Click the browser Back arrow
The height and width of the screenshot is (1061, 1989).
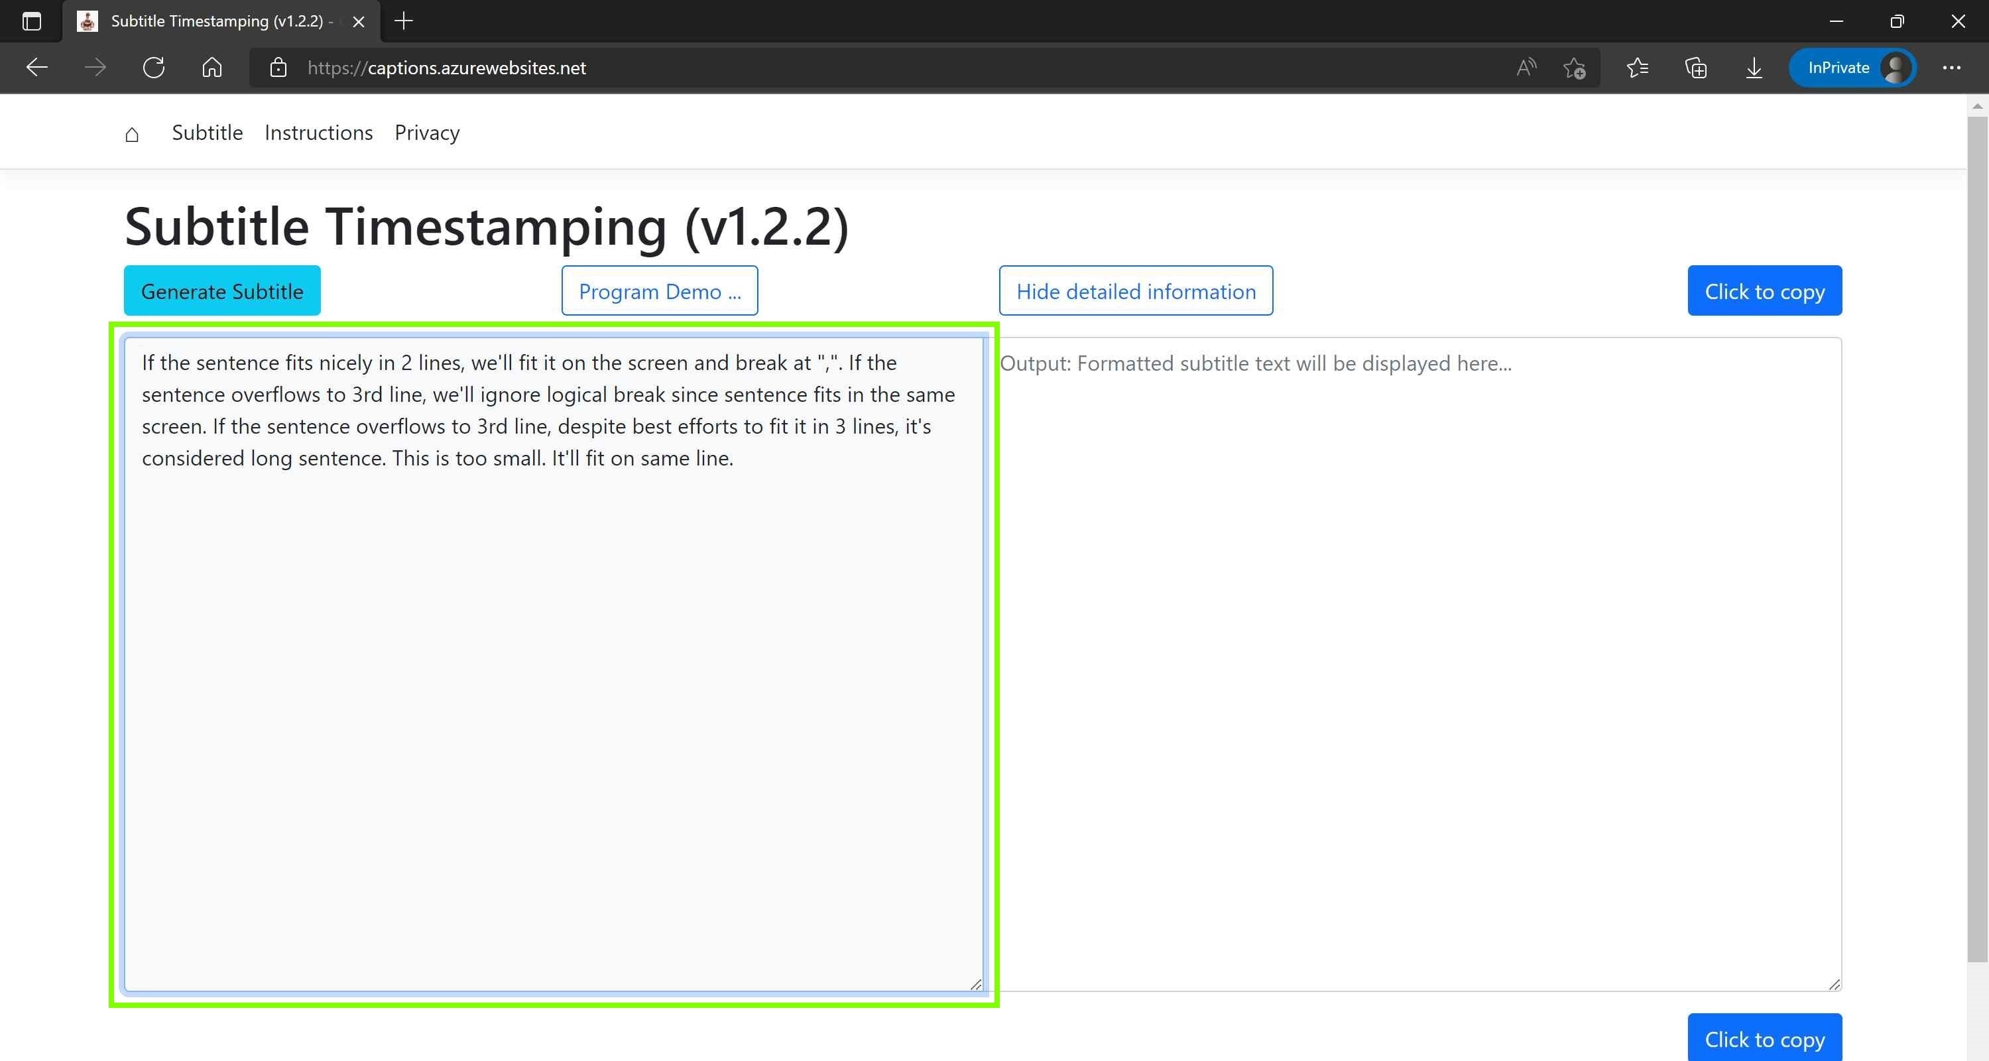coord(36,68)
